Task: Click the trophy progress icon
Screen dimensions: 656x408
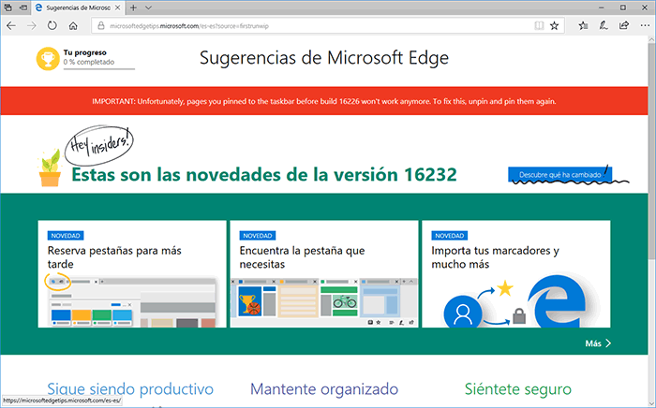Action: (x=48, y=58)
